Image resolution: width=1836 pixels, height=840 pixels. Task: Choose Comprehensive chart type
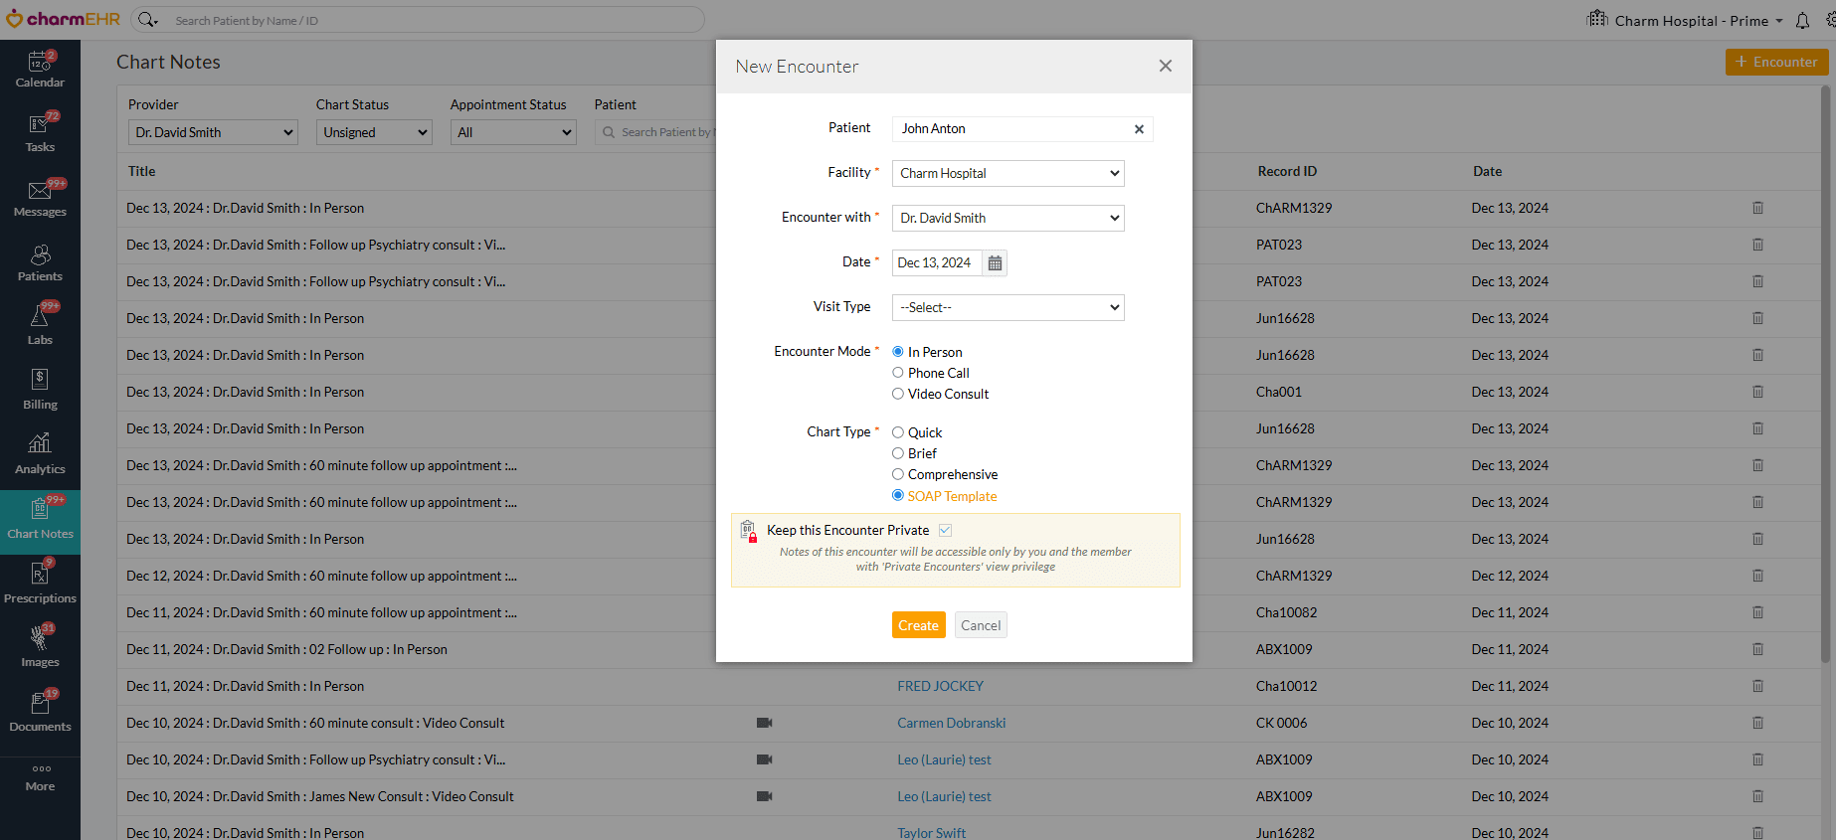click(x=898, y=475)
